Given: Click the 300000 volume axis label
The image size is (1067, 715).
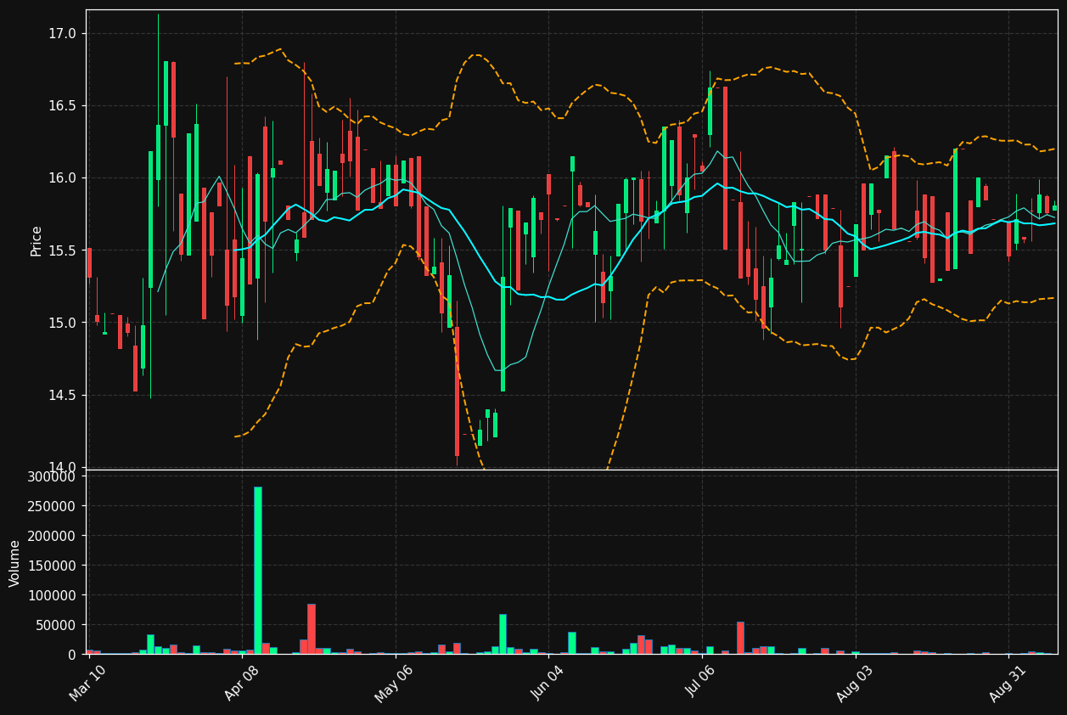Looking at the screenshot, I should tap(52, 476).
